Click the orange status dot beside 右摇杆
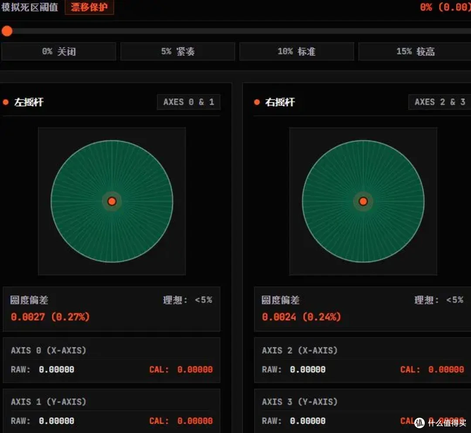471x433 pixels. coord(257,102)
